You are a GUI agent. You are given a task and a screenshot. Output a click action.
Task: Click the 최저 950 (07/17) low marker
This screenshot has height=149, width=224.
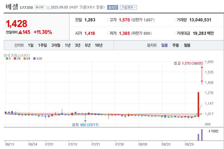tap(85, 125)
